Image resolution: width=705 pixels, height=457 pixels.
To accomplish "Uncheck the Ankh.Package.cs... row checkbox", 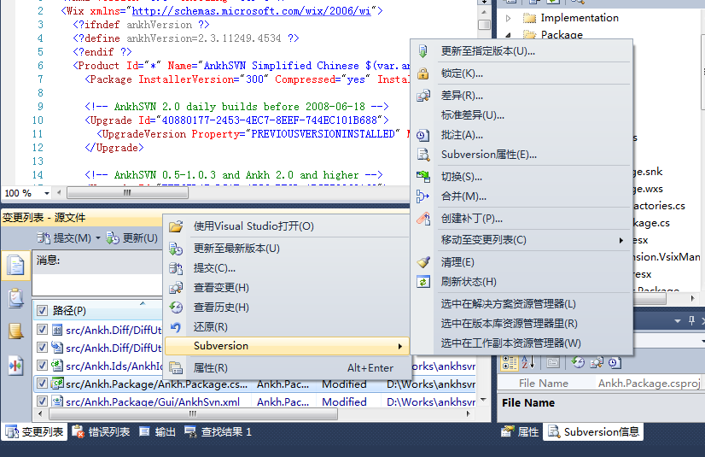I will coord(43,384).
